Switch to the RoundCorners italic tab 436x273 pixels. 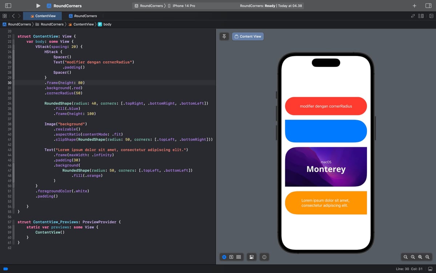pos(82,16)
